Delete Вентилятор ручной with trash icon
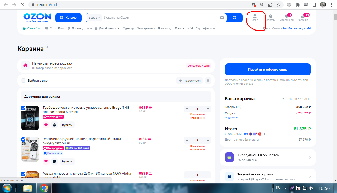337x193 pixels. coord(54,161)
